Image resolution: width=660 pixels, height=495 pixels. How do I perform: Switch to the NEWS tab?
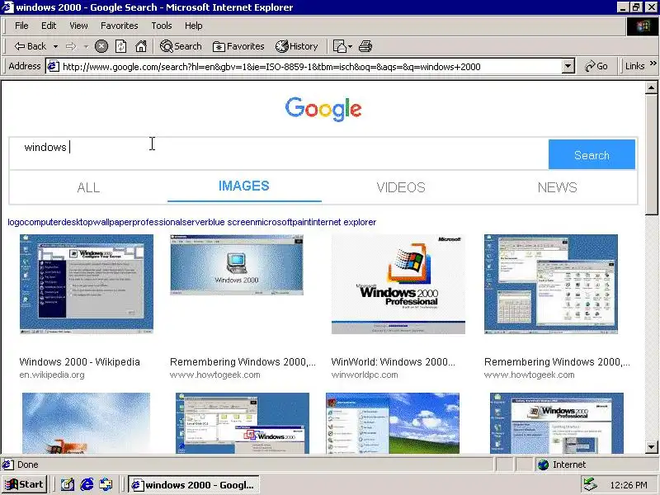coord(558,187)
